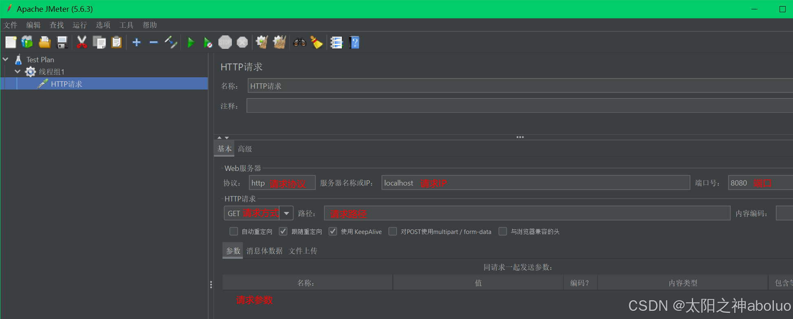
Task: Click the 名称 column header in parameters table
Action: (307, 282)
